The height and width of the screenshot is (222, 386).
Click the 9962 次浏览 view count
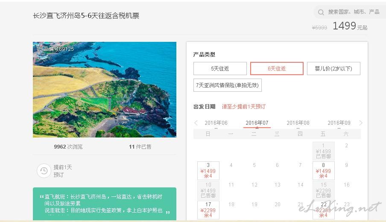click(68, 147)
